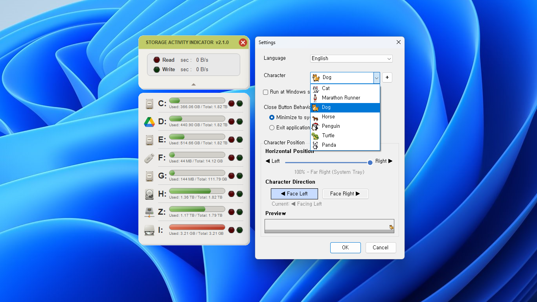Image resolution: width=537 pixels, height=302 pixels.
Task: Click the 'Used: 44 MB / Total: 14.12 GB' text
Action: pyautogui.click(x=196, y=161)
